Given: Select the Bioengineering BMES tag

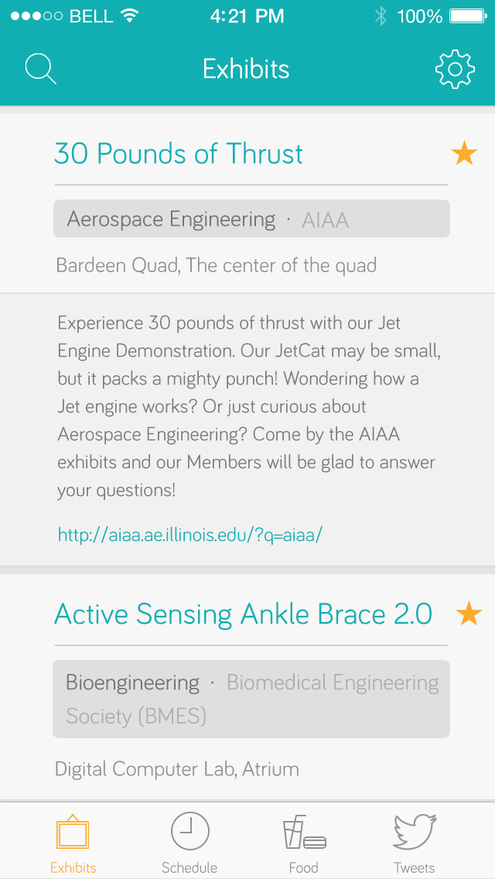Looking at the screenshot, I should pos(251,699).
